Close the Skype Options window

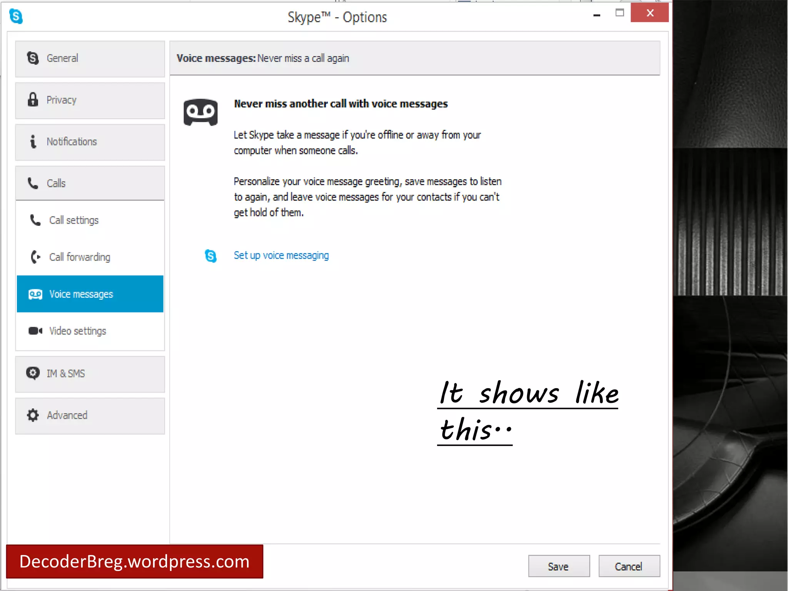649,13
